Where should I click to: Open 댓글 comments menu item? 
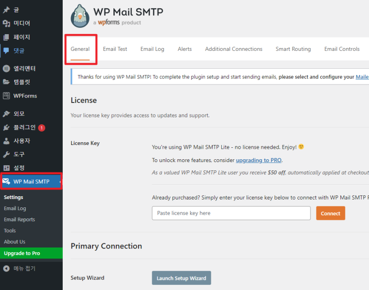[19, 50]
